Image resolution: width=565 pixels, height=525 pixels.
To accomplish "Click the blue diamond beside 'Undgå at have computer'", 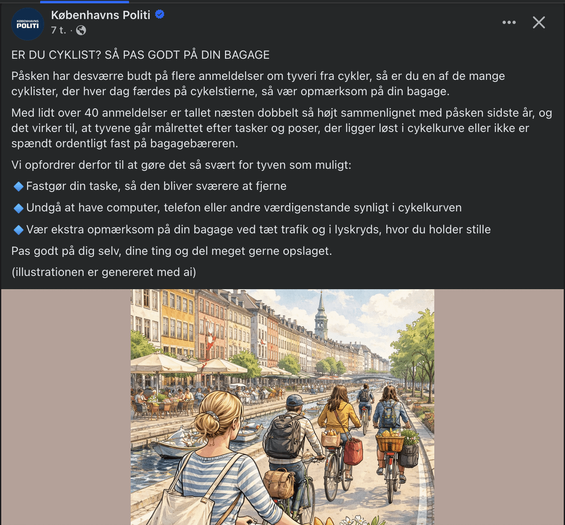I will pyautogui.click(x=19, y=208).
